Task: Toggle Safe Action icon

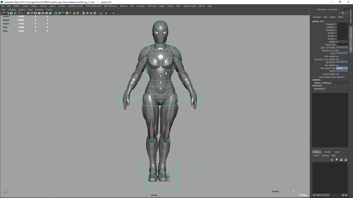Action: click(46, 13)
